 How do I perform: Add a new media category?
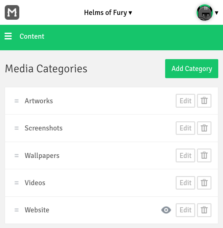[192, 69]
